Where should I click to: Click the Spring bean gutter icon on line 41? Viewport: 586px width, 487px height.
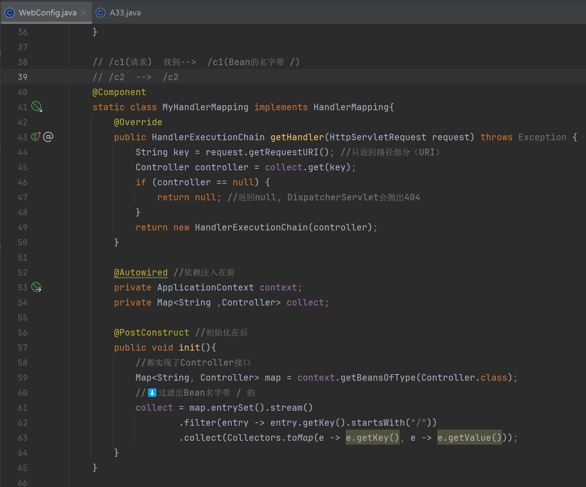coord(37,106)
